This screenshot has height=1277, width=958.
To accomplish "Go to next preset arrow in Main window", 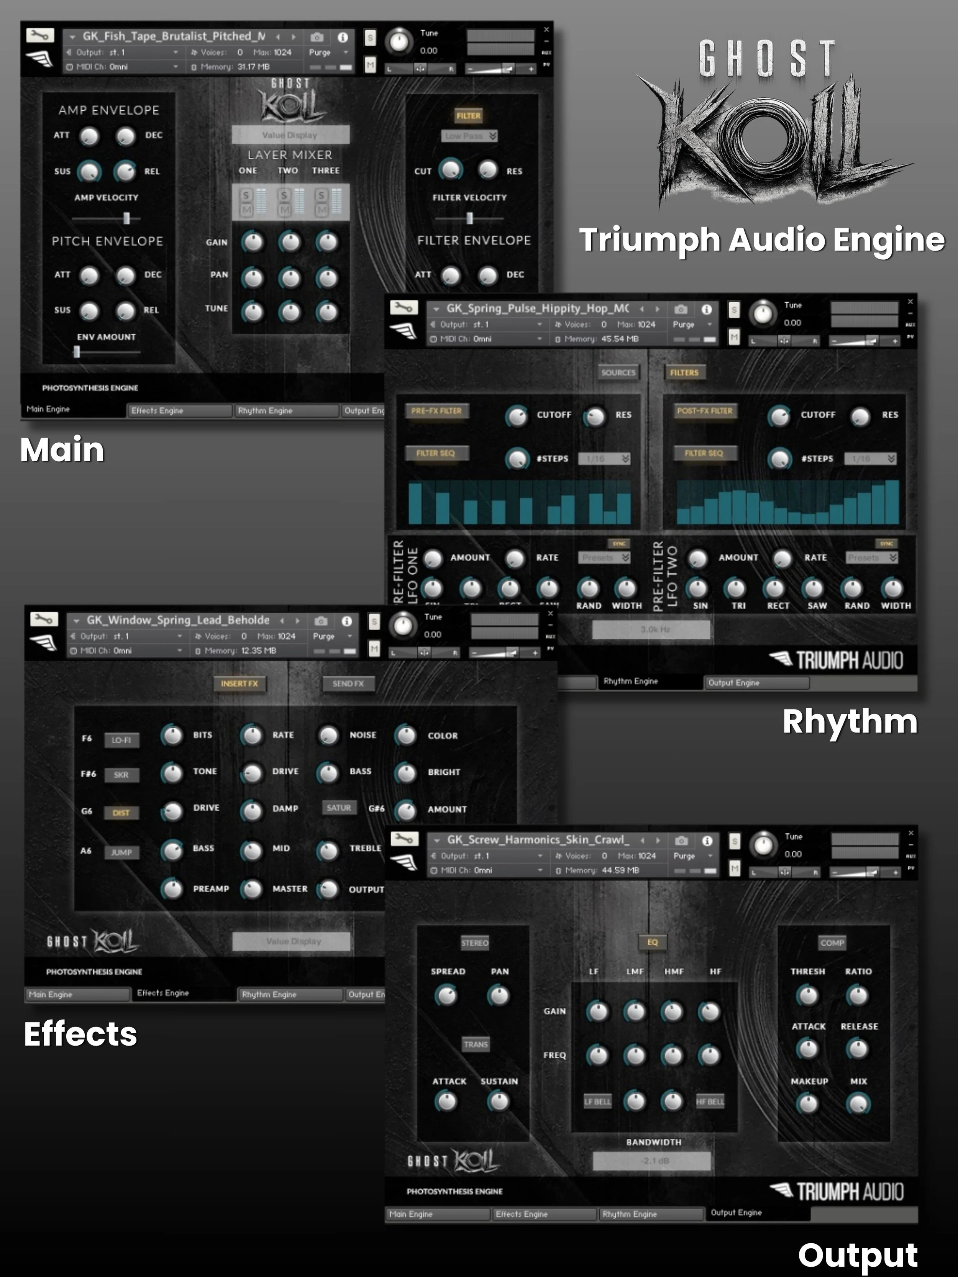I will (294, 37).
